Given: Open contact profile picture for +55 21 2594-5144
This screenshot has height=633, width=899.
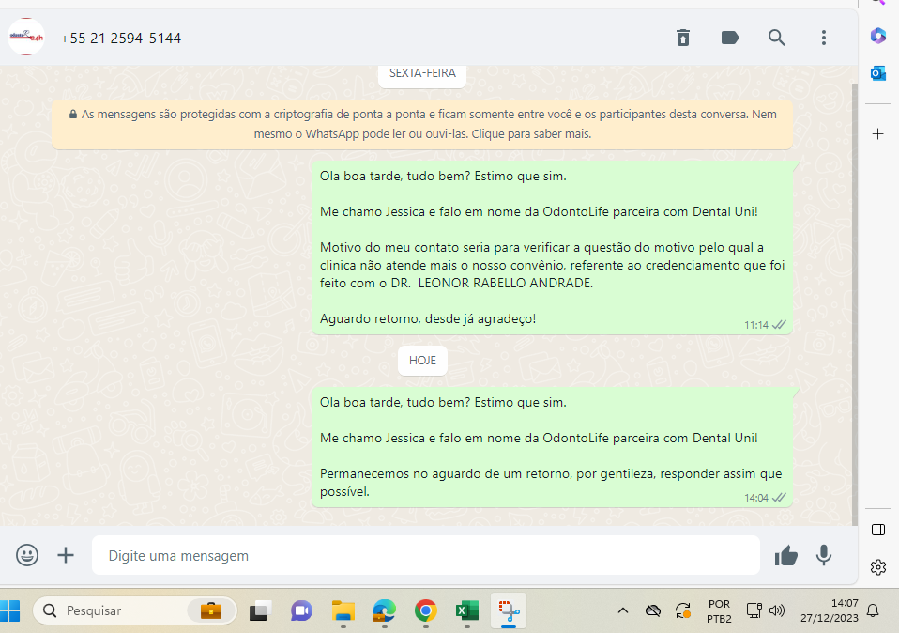Looking at the screenshot, I should [x=26, y=38].
